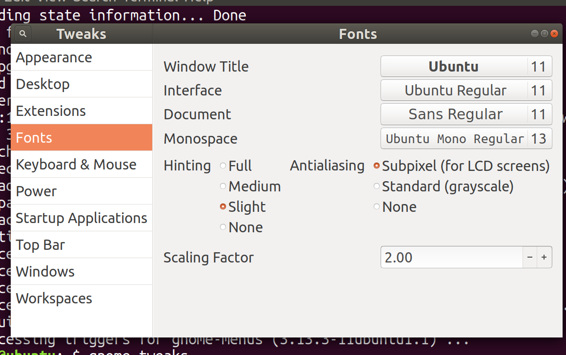Increase scaling factor with plus button
Screen dimensions: 566x355
click(544, 257)
